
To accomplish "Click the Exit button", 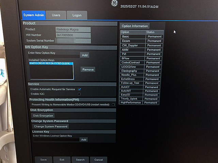I will 62,160.
